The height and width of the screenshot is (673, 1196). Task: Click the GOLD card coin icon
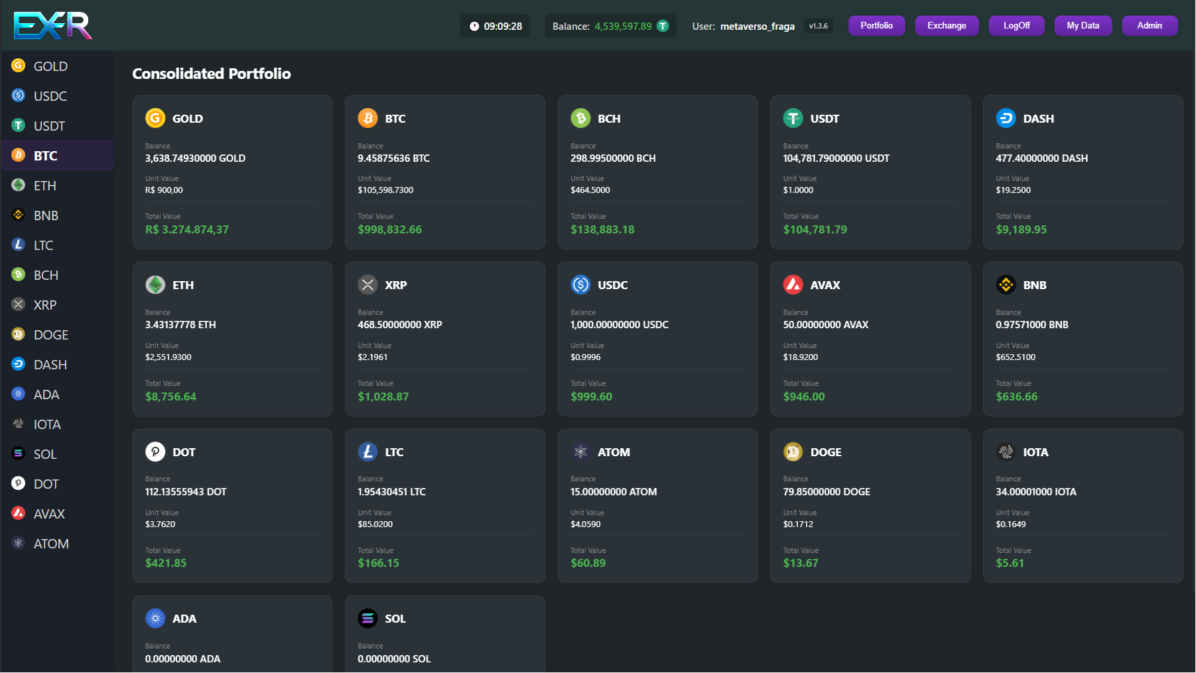click(x=155, y=118)
